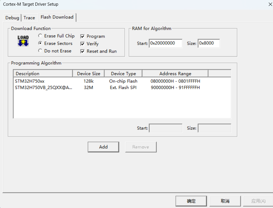The height and width of the screenshot is (208, 273).
Task: Click the 128k device size cell
Action: 88,81
